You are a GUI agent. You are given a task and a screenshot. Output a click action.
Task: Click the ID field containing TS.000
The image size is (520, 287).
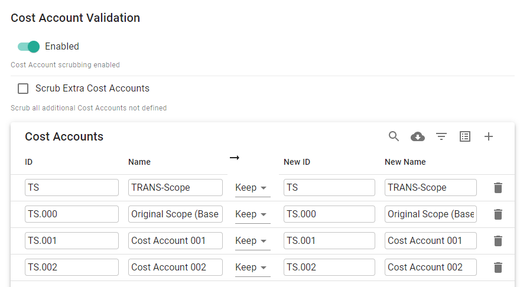71,214
